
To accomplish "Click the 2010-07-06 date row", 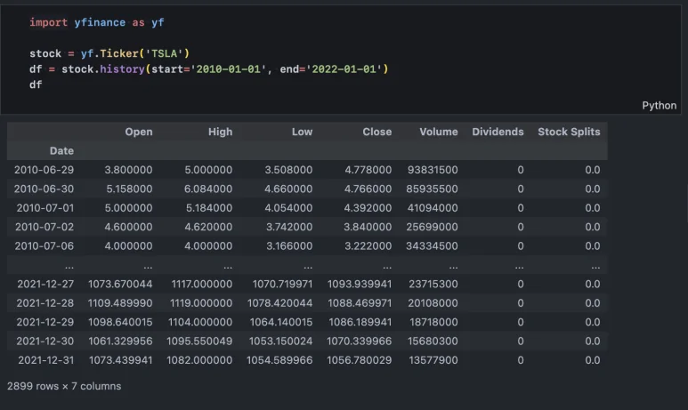I will pyautogui.click(x=45, y=245).
